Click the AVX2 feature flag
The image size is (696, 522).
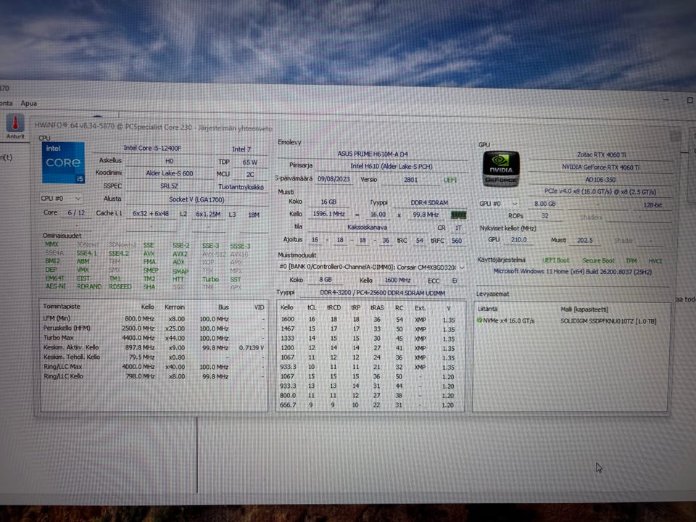180,254
